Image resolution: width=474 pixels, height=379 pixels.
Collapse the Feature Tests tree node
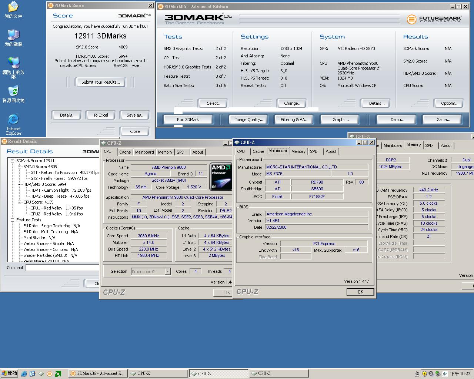click(12, 220)
